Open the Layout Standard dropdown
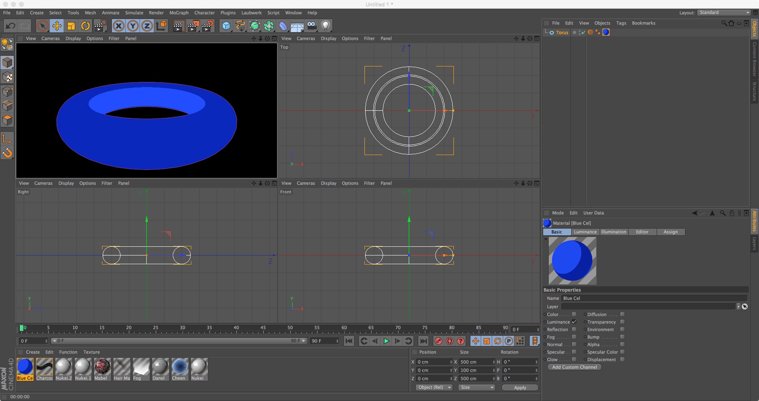The width and height of the screenshot is (759, 401). pyautogui.click(x=723, y=13)
